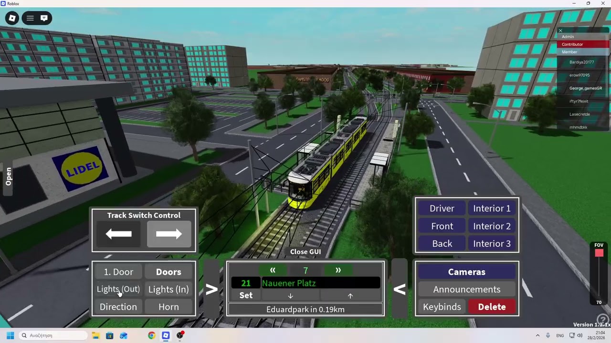Open the hamburger menu beside the Roblox logo

(30, 18)
